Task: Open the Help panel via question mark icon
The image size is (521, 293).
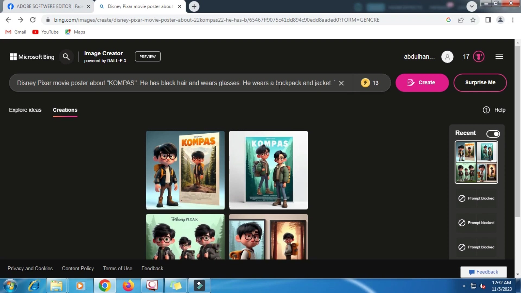Action: [486, 110]
